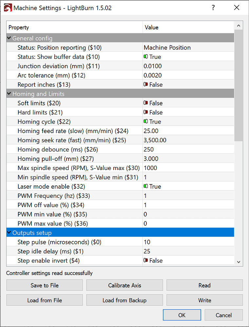Click the Property column header
Screen dimensions: 249x327
pos(75,27)
